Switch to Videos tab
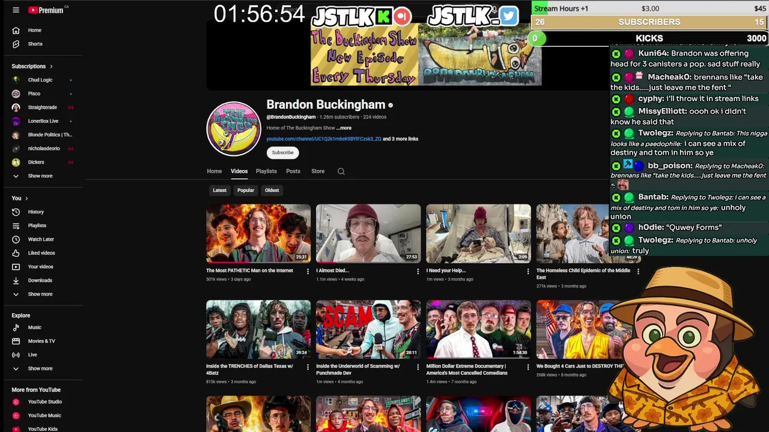769x432 pixels. pyautogui.click(x=239, y=171)
